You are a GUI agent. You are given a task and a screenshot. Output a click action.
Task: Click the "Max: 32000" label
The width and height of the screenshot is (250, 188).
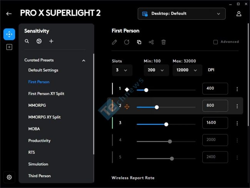[x=184, y=61]
